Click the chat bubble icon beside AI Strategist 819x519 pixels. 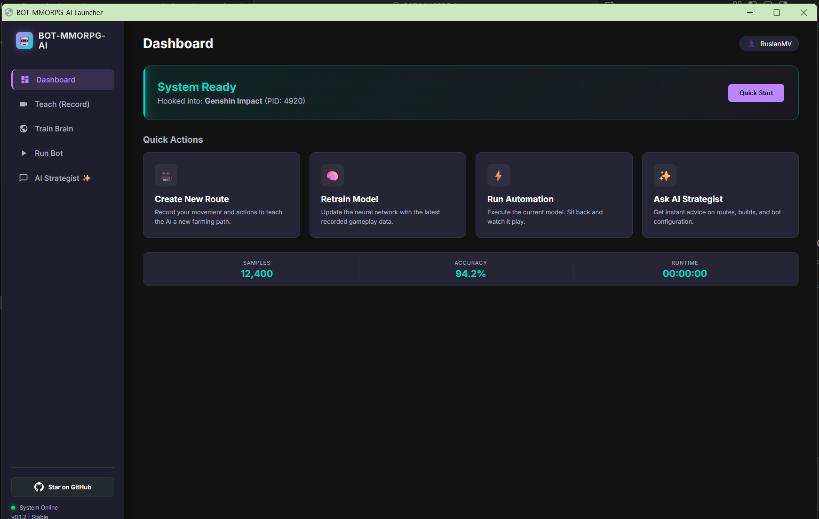[x=24, y=178]
